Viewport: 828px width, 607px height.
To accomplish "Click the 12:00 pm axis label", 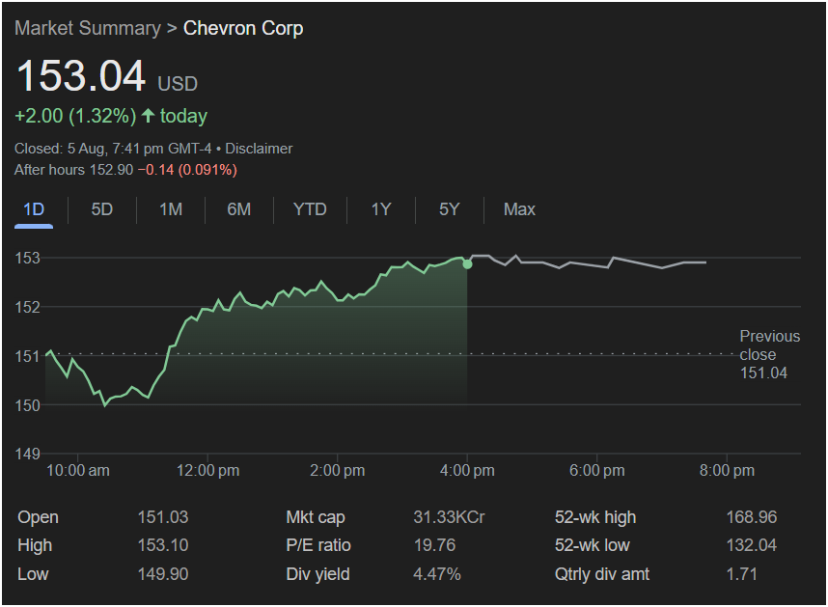I will coord(207,470).
